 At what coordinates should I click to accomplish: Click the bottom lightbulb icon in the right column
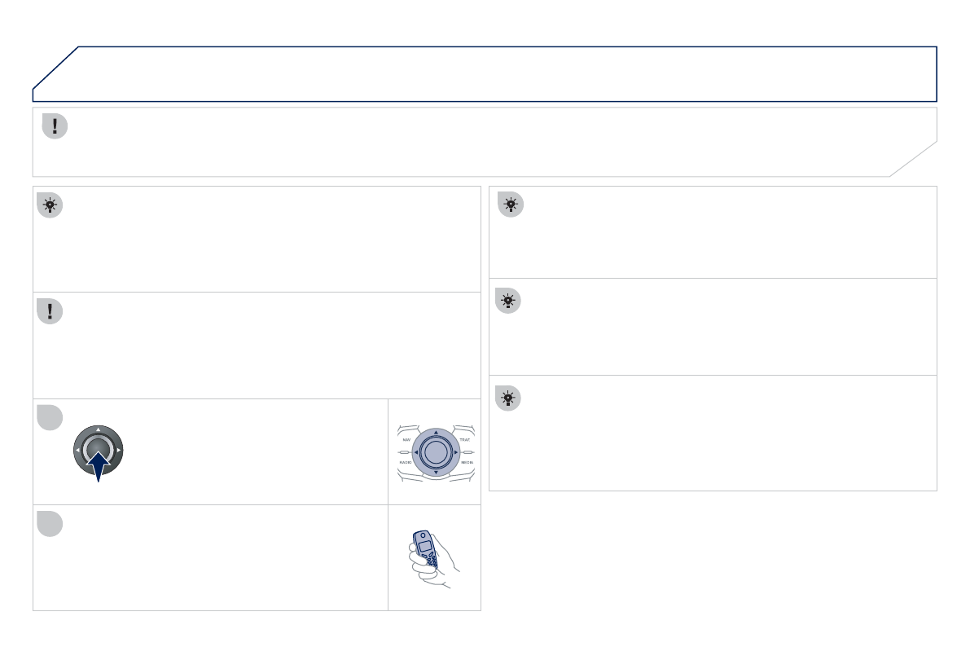point(508,398)
